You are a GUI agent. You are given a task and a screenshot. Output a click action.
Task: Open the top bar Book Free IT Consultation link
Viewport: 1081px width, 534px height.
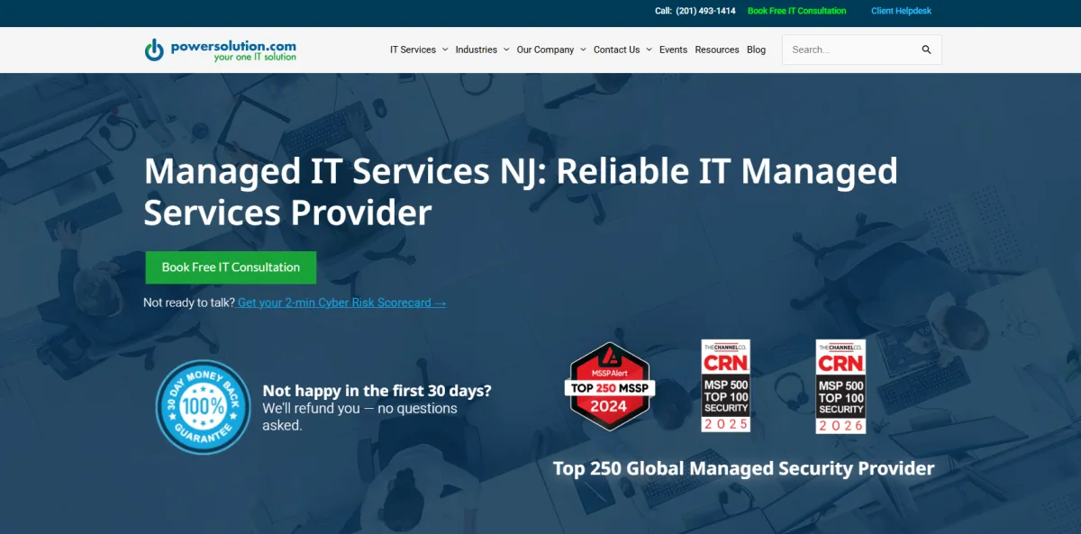(797, 11)
